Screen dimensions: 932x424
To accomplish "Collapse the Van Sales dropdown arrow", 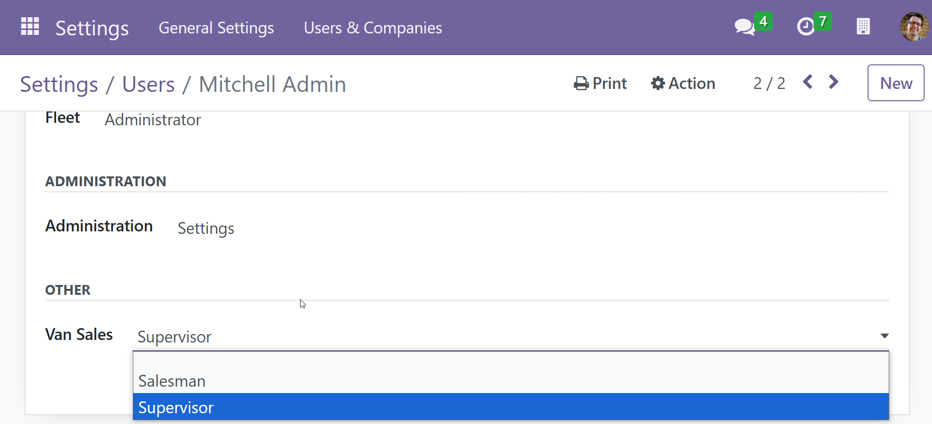I will point(884,336).
